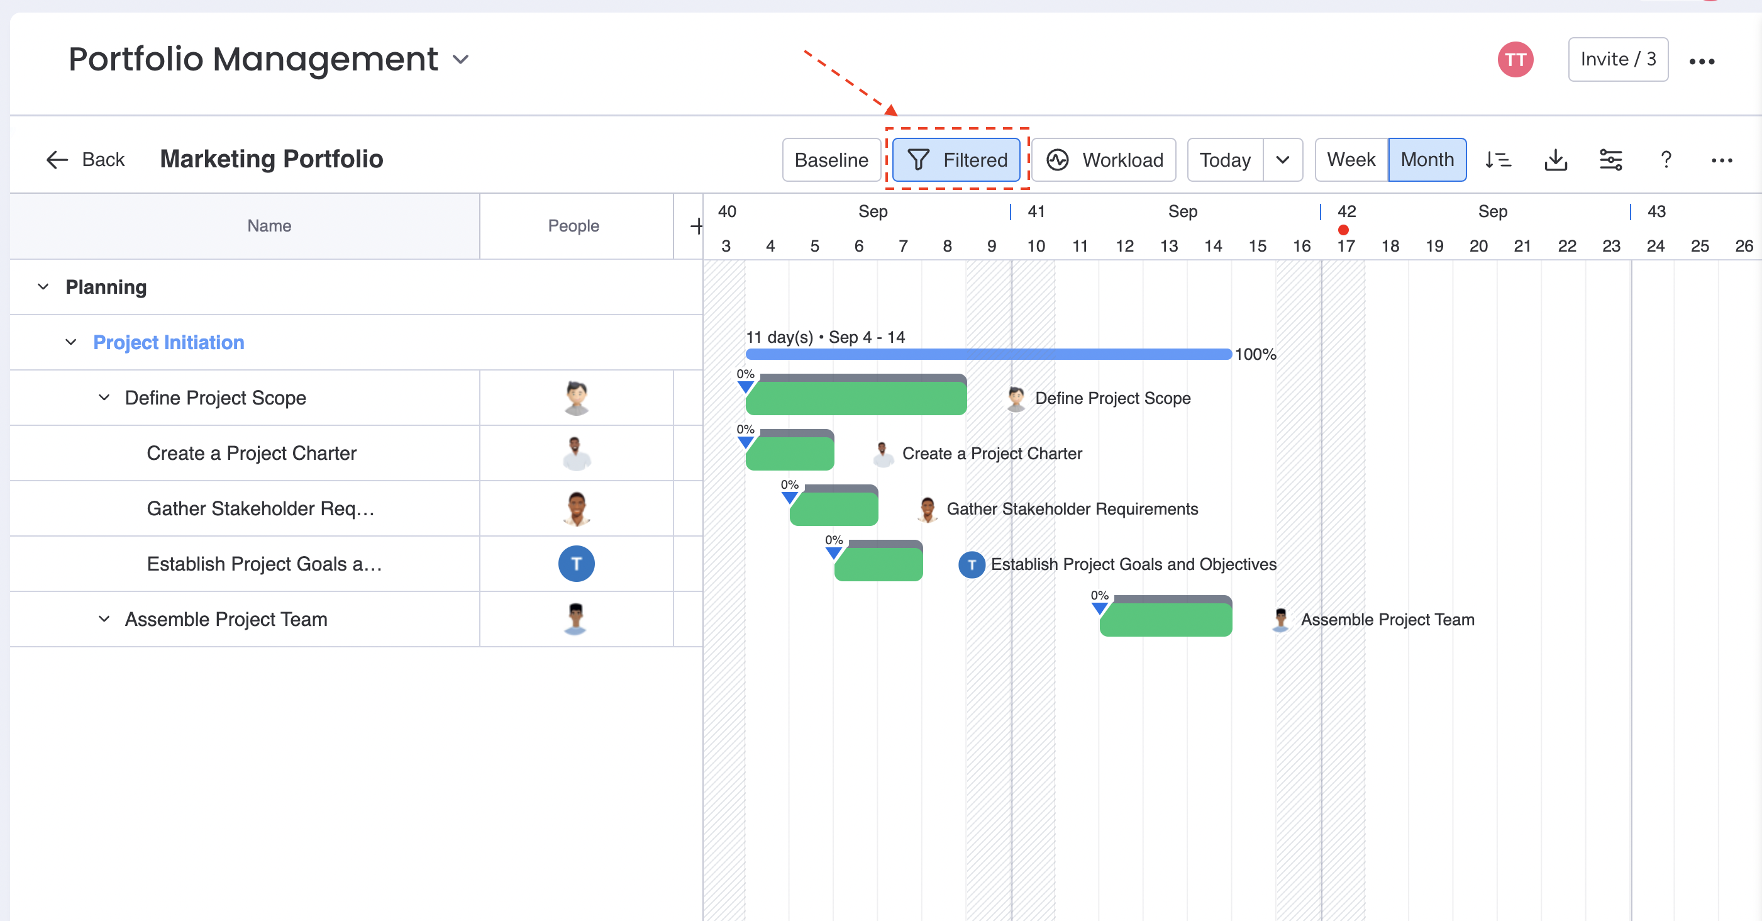Click the Back button
The width and height of the screenshot is (1762, 921).
(86, 160)
